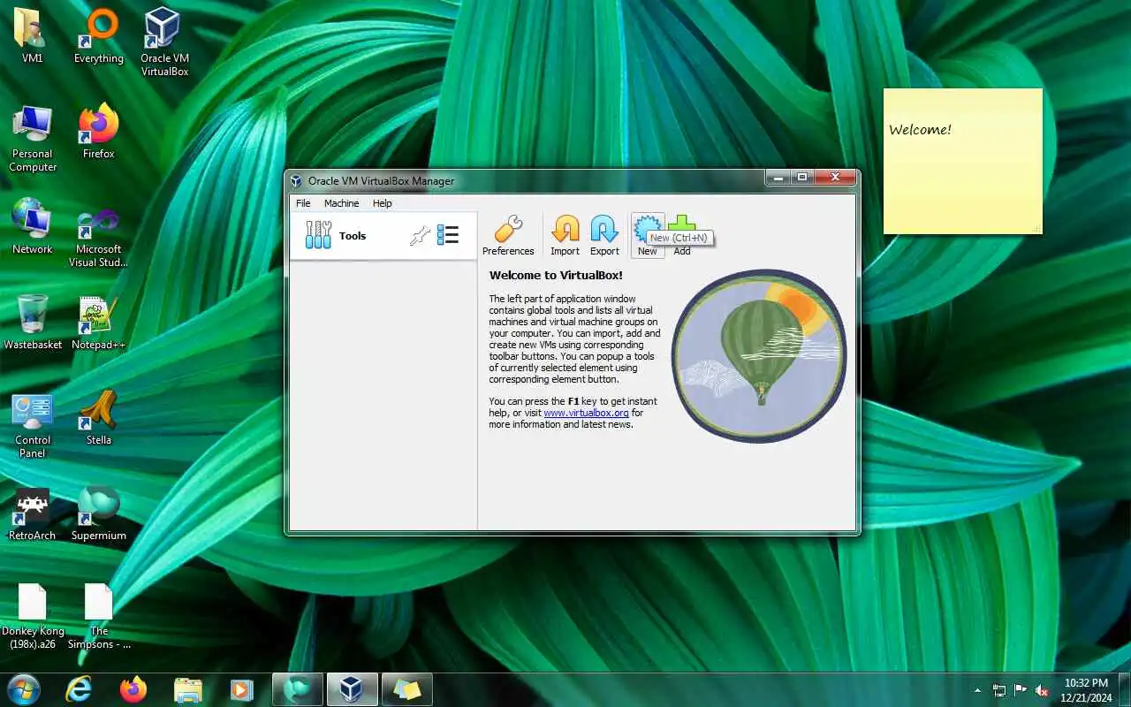Select the VM1 folder desktop icon
Viewport: 1131px width, 707px height.
[33, 36]
